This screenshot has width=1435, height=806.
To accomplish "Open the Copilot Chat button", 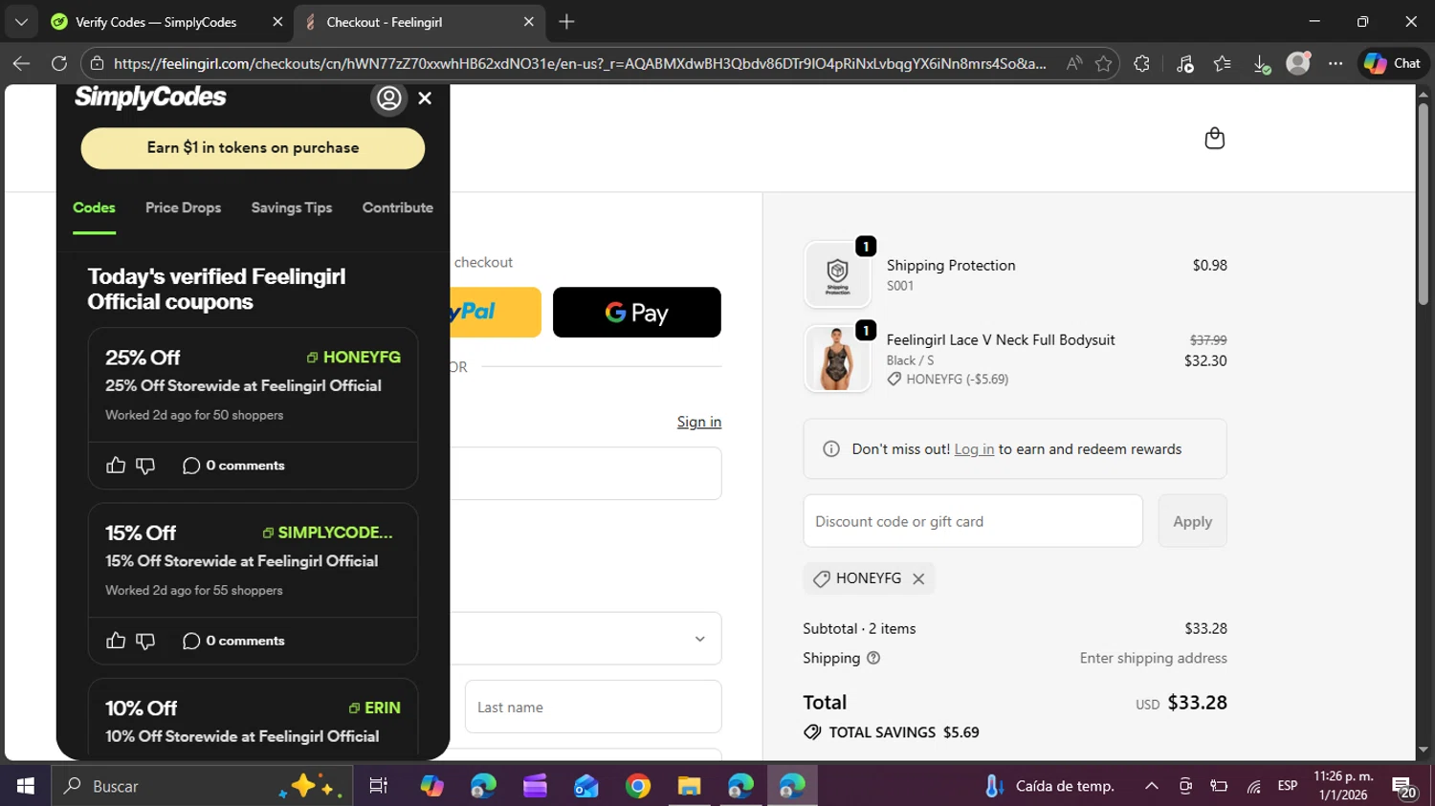I will click(1392, 63).
